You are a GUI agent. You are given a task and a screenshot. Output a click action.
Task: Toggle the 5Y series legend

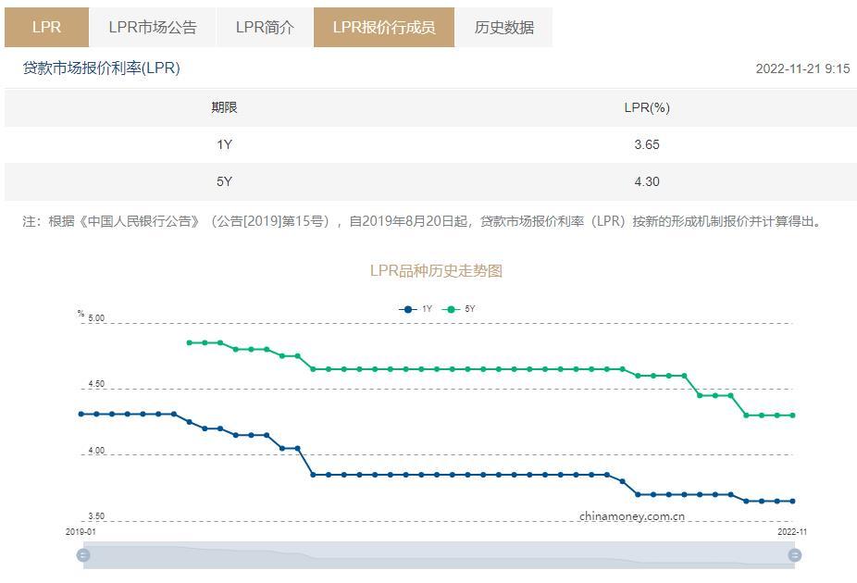point(458,309)
